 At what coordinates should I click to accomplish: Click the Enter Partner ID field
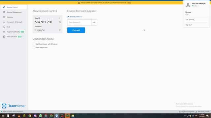tap(79, 22)
